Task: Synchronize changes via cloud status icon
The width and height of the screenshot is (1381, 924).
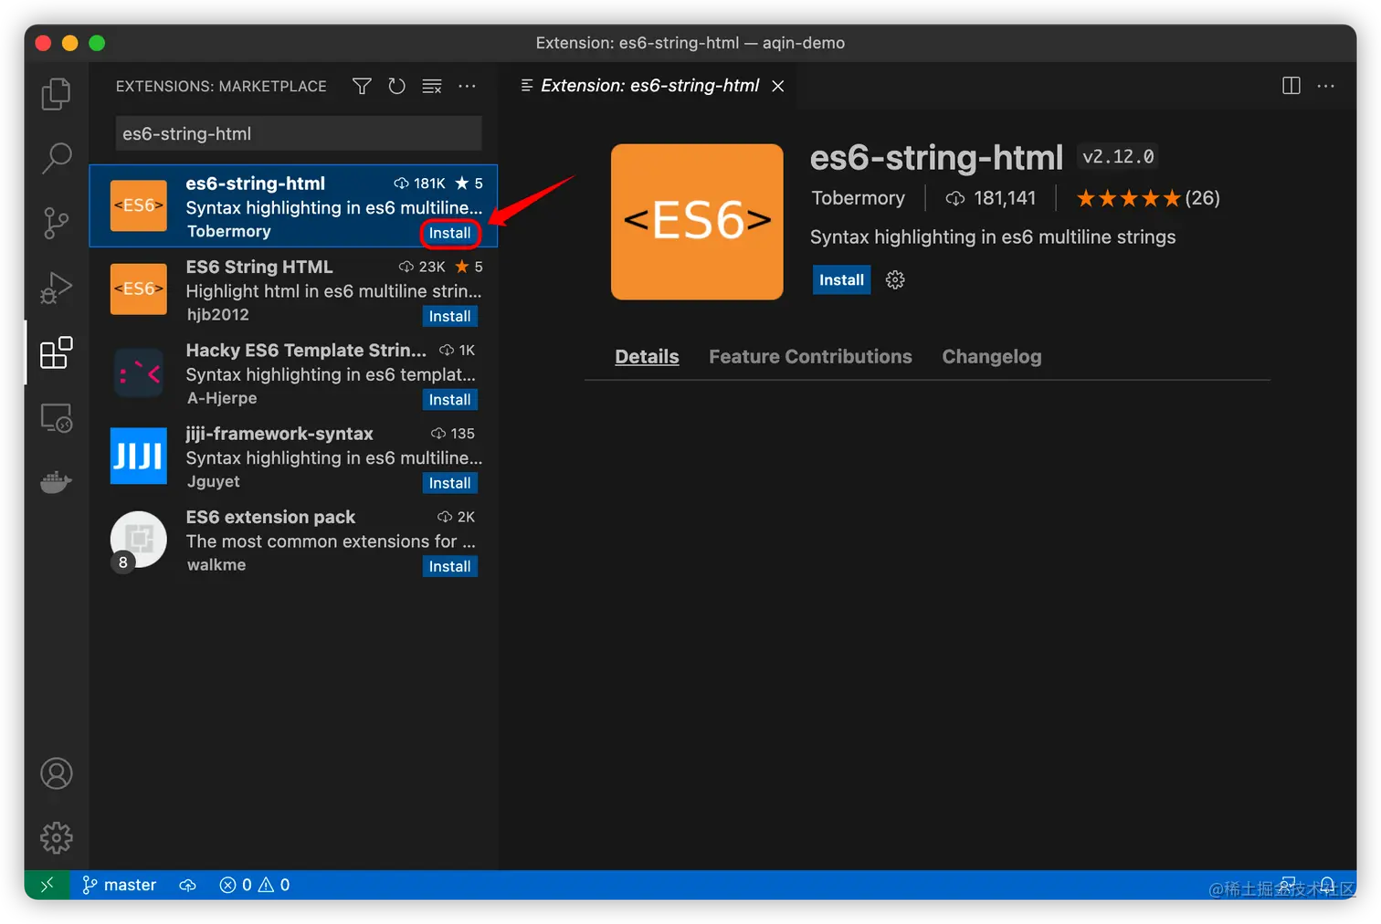Action: pos(187,885)
